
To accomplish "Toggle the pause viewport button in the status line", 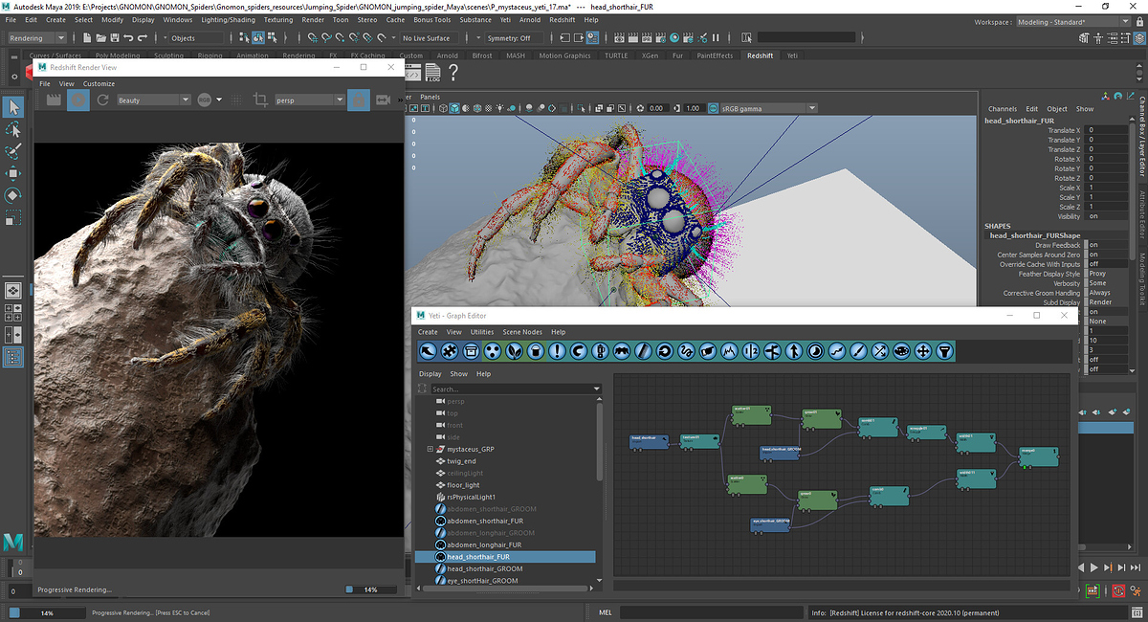I will click(716, 38).
